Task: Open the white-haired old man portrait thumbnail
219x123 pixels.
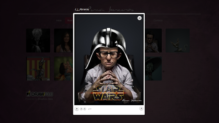Action: pyautogui.click(x=38, y=40)
